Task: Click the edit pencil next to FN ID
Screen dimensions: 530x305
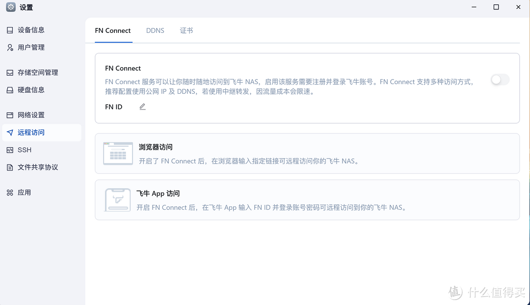Action: [142, 106]
